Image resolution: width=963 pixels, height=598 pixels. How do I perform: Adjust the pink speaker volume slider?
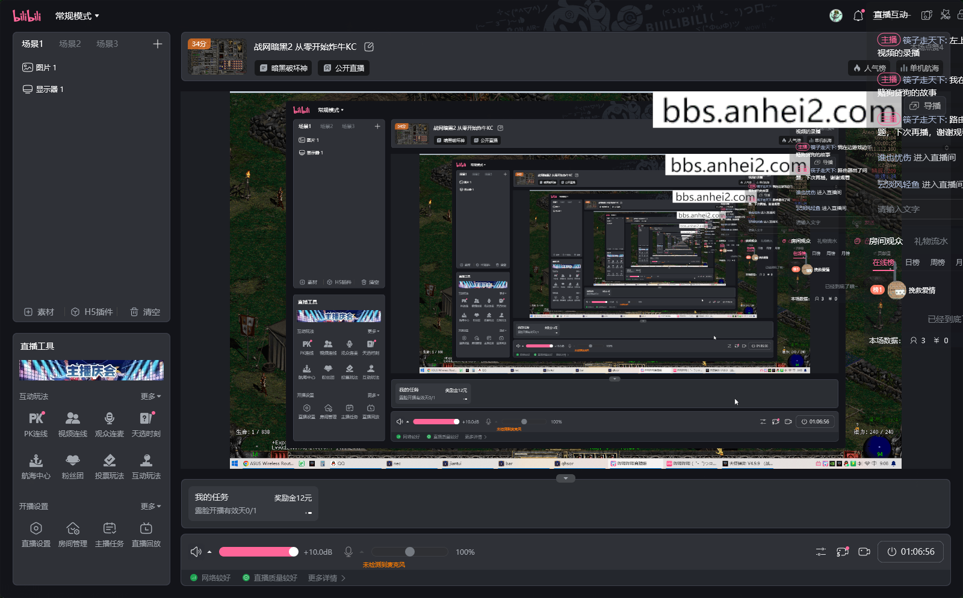point(259,552)
